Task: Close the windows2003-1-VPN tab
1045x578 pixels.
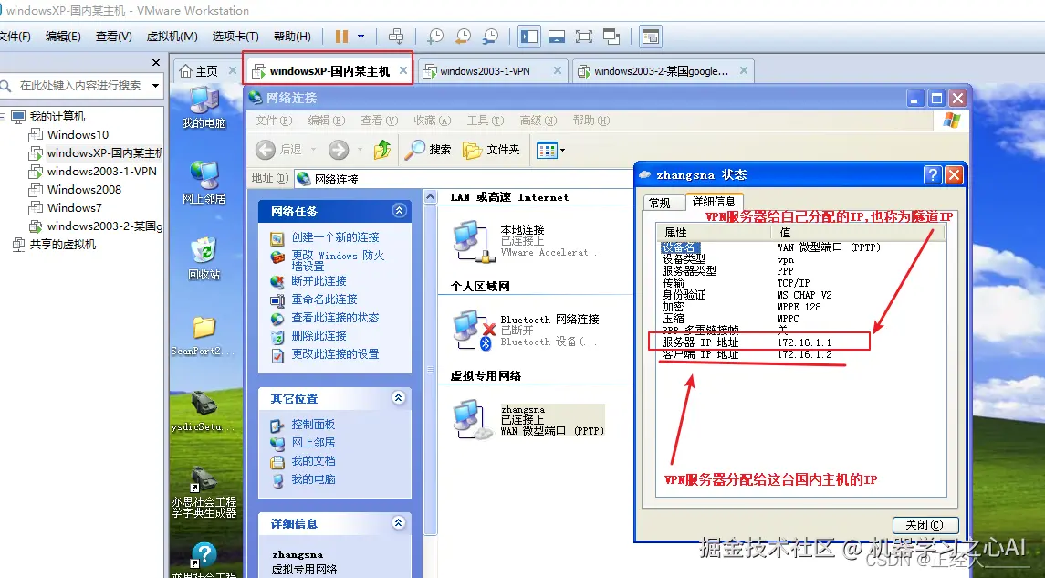Action: click(x=558, y=70)
